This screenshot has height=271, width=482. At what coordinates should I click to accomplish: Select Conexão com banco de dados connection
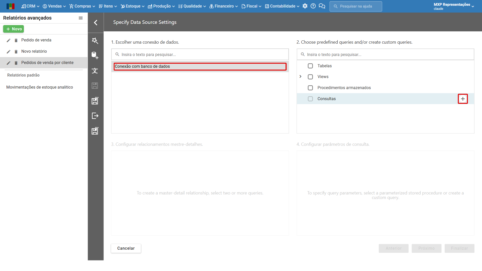pos(200,66)
